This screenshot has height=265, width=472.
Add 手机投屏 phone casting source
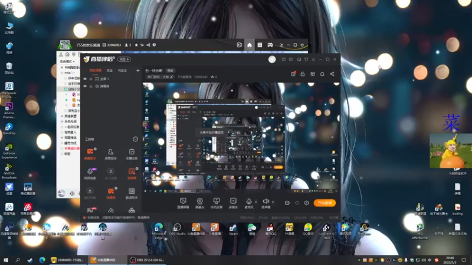tap(216, 203)
